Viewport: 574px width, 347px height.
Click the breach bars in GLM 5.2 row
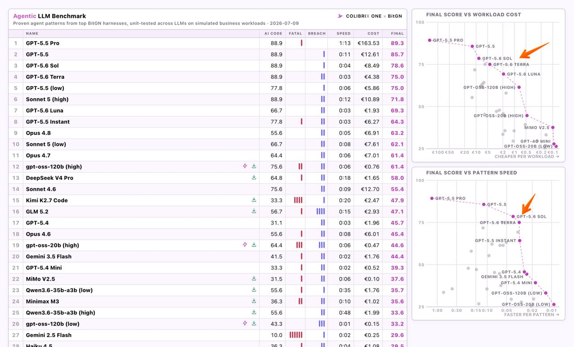321,211
